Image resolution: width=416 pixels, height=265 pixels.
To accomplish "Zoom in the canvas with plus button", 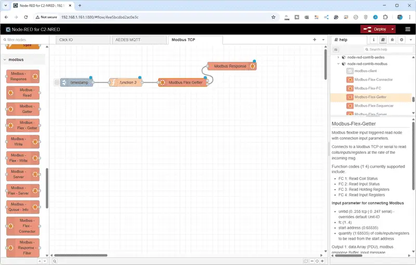I will tap(322, 261).
